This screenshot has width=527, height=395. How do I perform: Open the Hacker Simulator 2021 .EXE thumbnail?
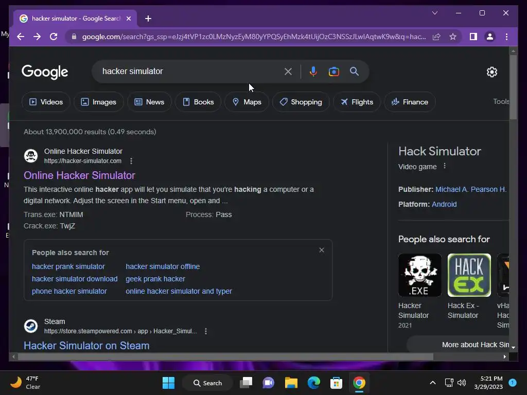tap(420, 275)
